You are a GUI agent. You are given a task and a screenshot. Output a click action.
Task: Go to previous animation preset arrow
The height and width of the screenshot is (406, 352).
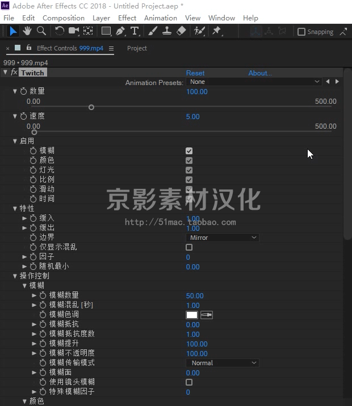point(328,82)
